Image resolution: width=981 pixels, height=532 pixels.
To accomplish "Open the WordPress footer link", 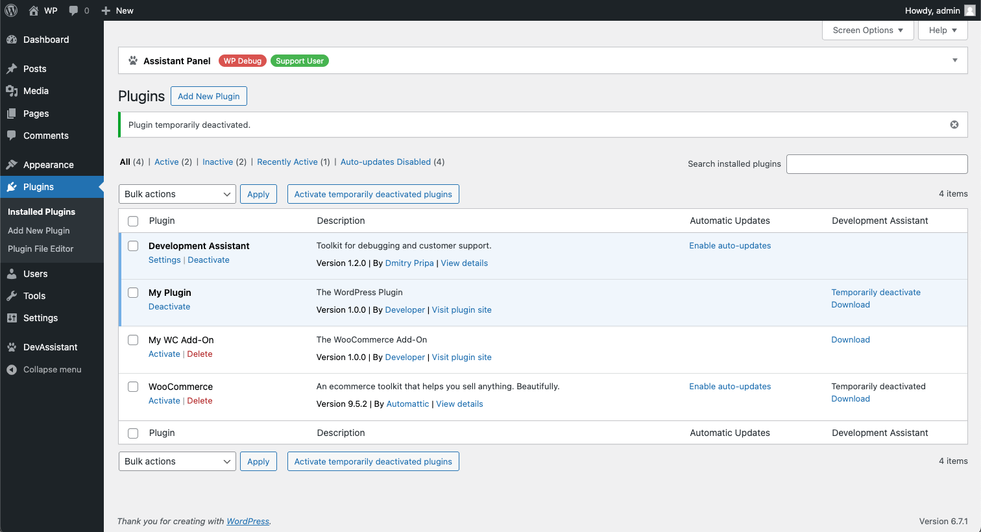I will tap(248, 521).
